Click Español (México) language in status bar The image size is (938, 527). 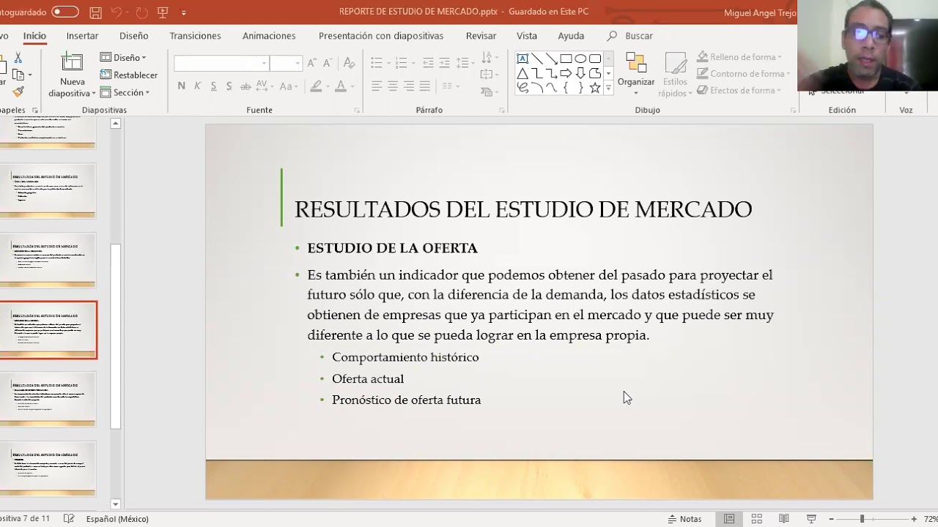tap(117, 518)
